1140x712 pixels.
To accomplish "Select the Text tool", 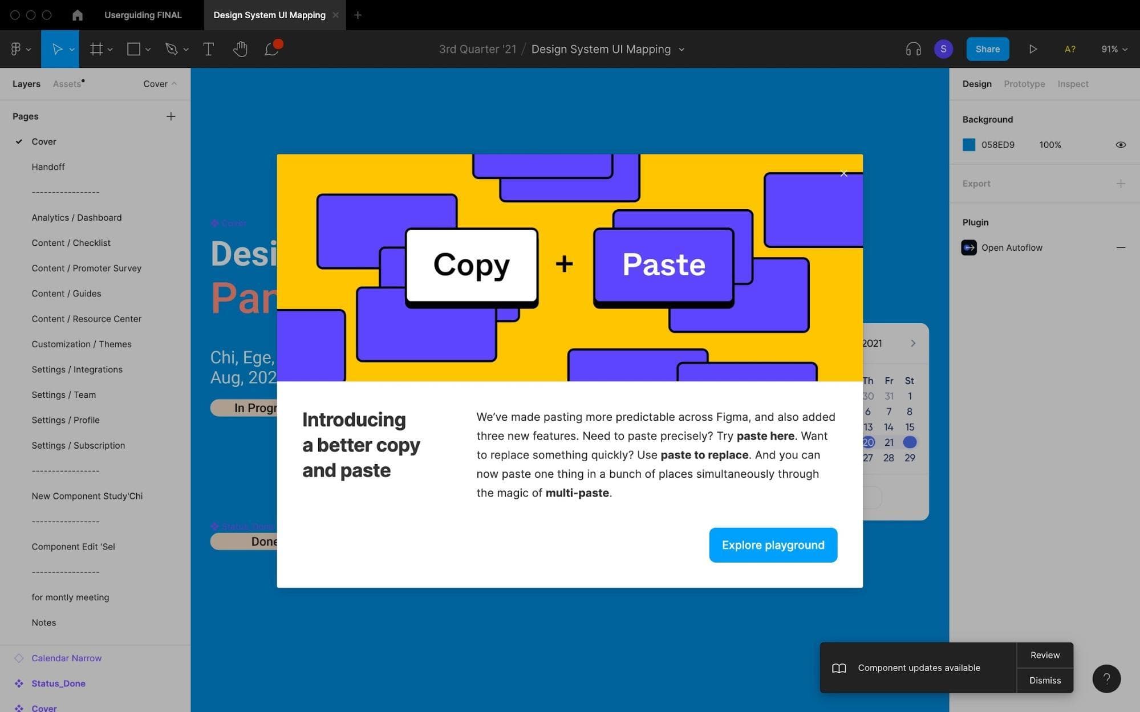I will coord(209,49).
